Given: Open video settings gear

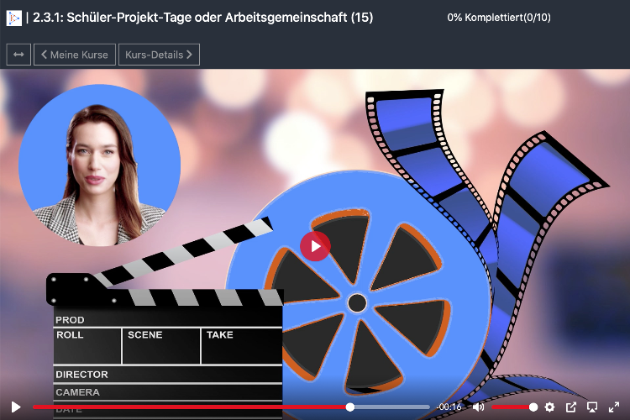Looking at the screenshot, I should pyautogui.click(x=549, y=407).
